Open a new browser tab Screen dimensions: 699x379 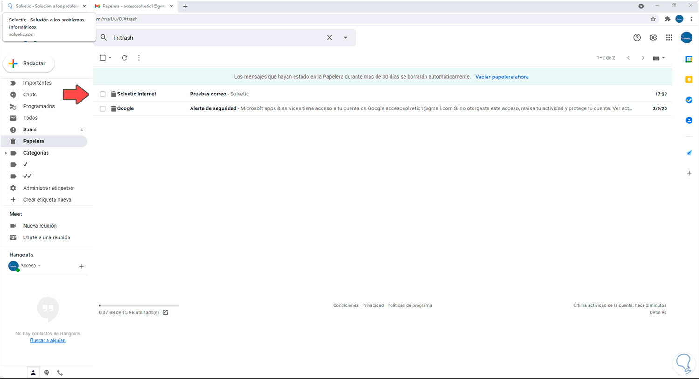point(185,6)
